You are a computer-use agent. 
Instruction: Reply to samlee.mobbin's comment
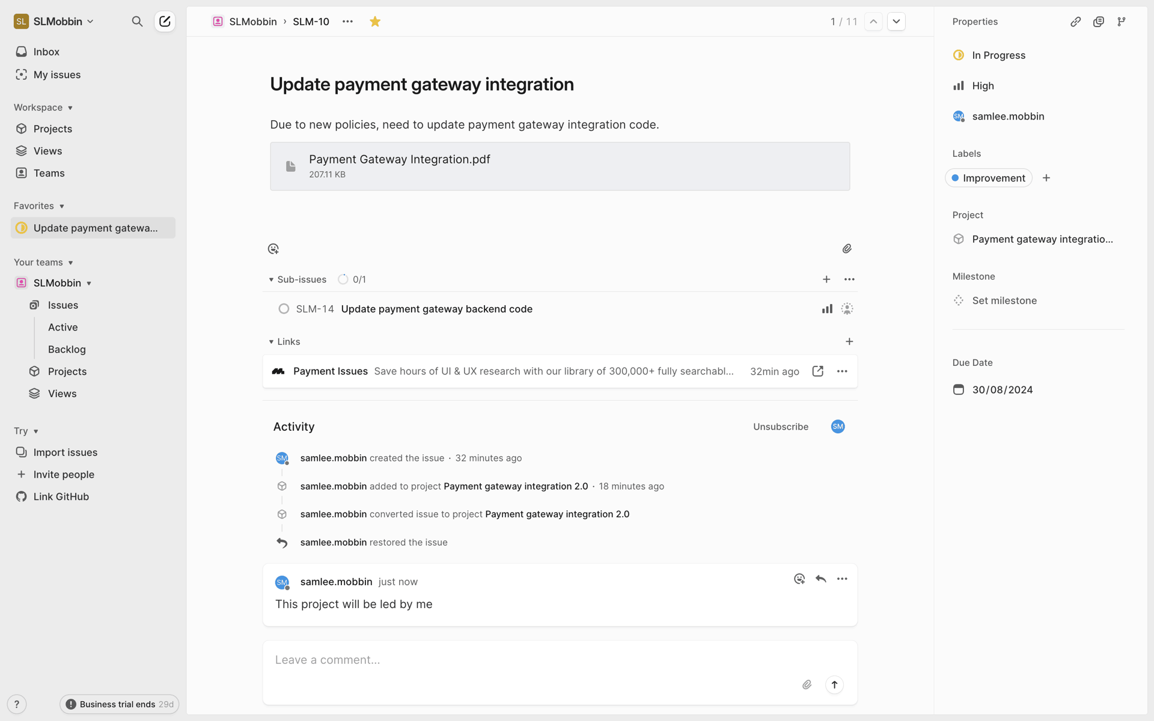point(820,579)
